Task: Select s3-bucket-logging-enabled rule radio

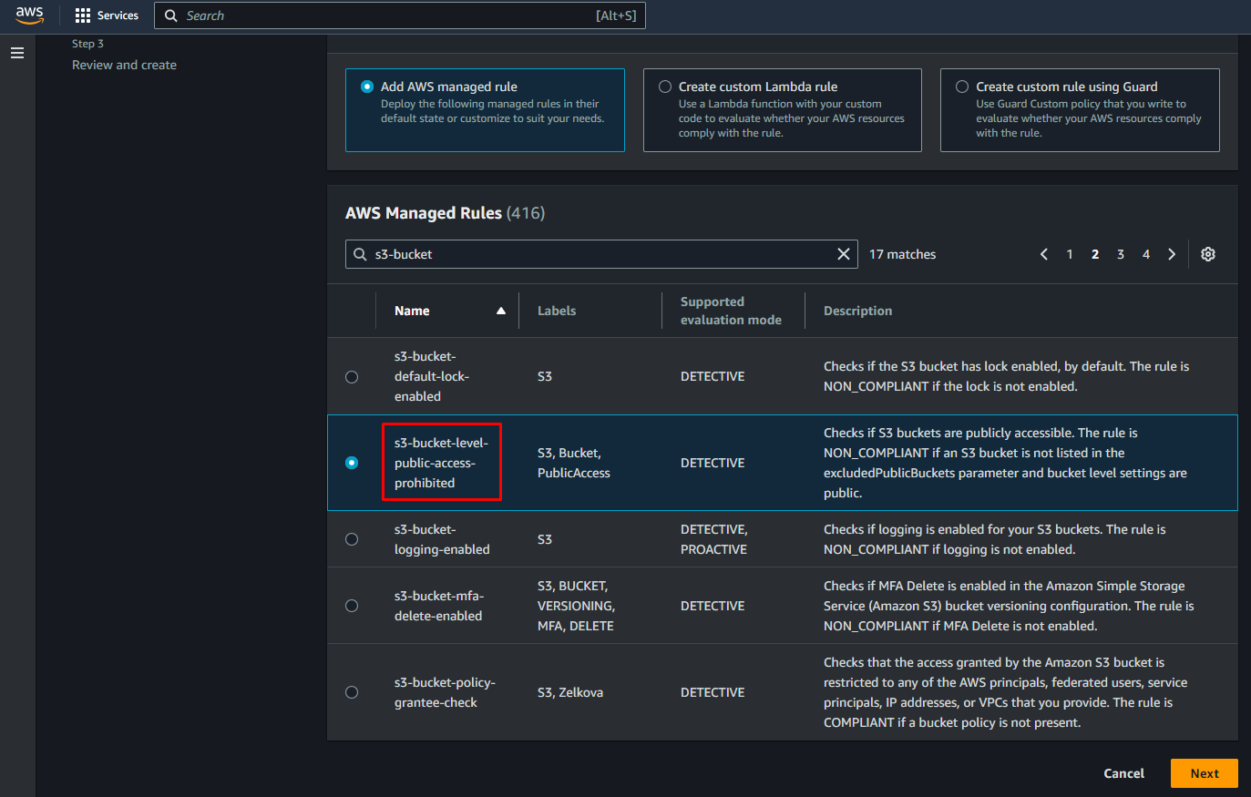Action: pos(352,539)
